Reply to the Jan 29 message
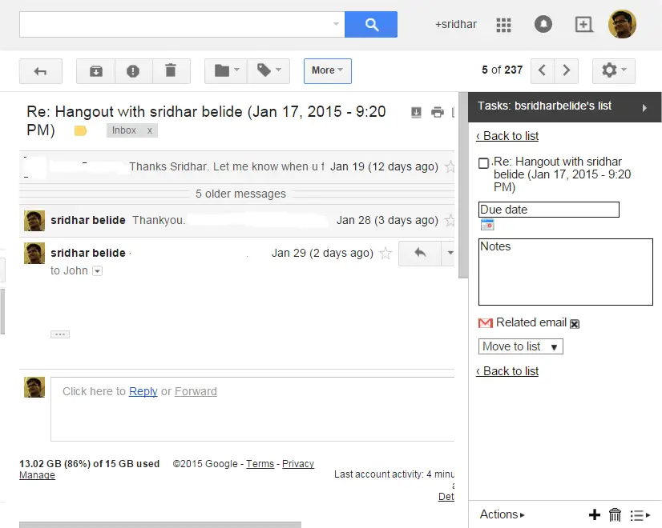662x528 pixels. [x=420, y=254]
